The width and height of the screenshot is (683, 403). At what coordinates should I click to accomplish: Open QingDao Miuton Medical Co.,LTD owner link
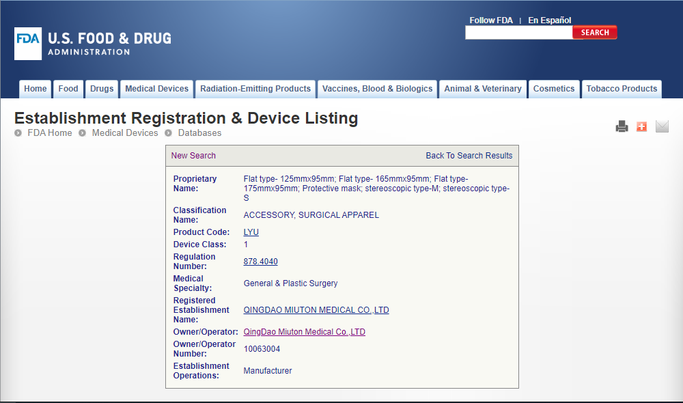(x=304, y=331)
